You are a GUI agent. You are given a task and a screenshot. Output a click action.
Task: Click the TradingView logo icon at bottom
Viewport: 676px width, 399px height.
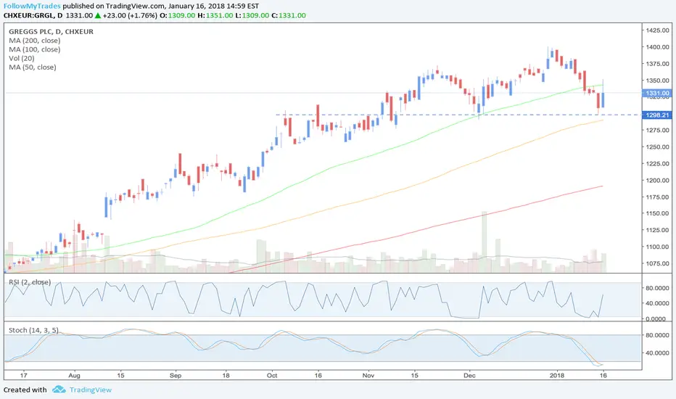click(x=59, y=390)
